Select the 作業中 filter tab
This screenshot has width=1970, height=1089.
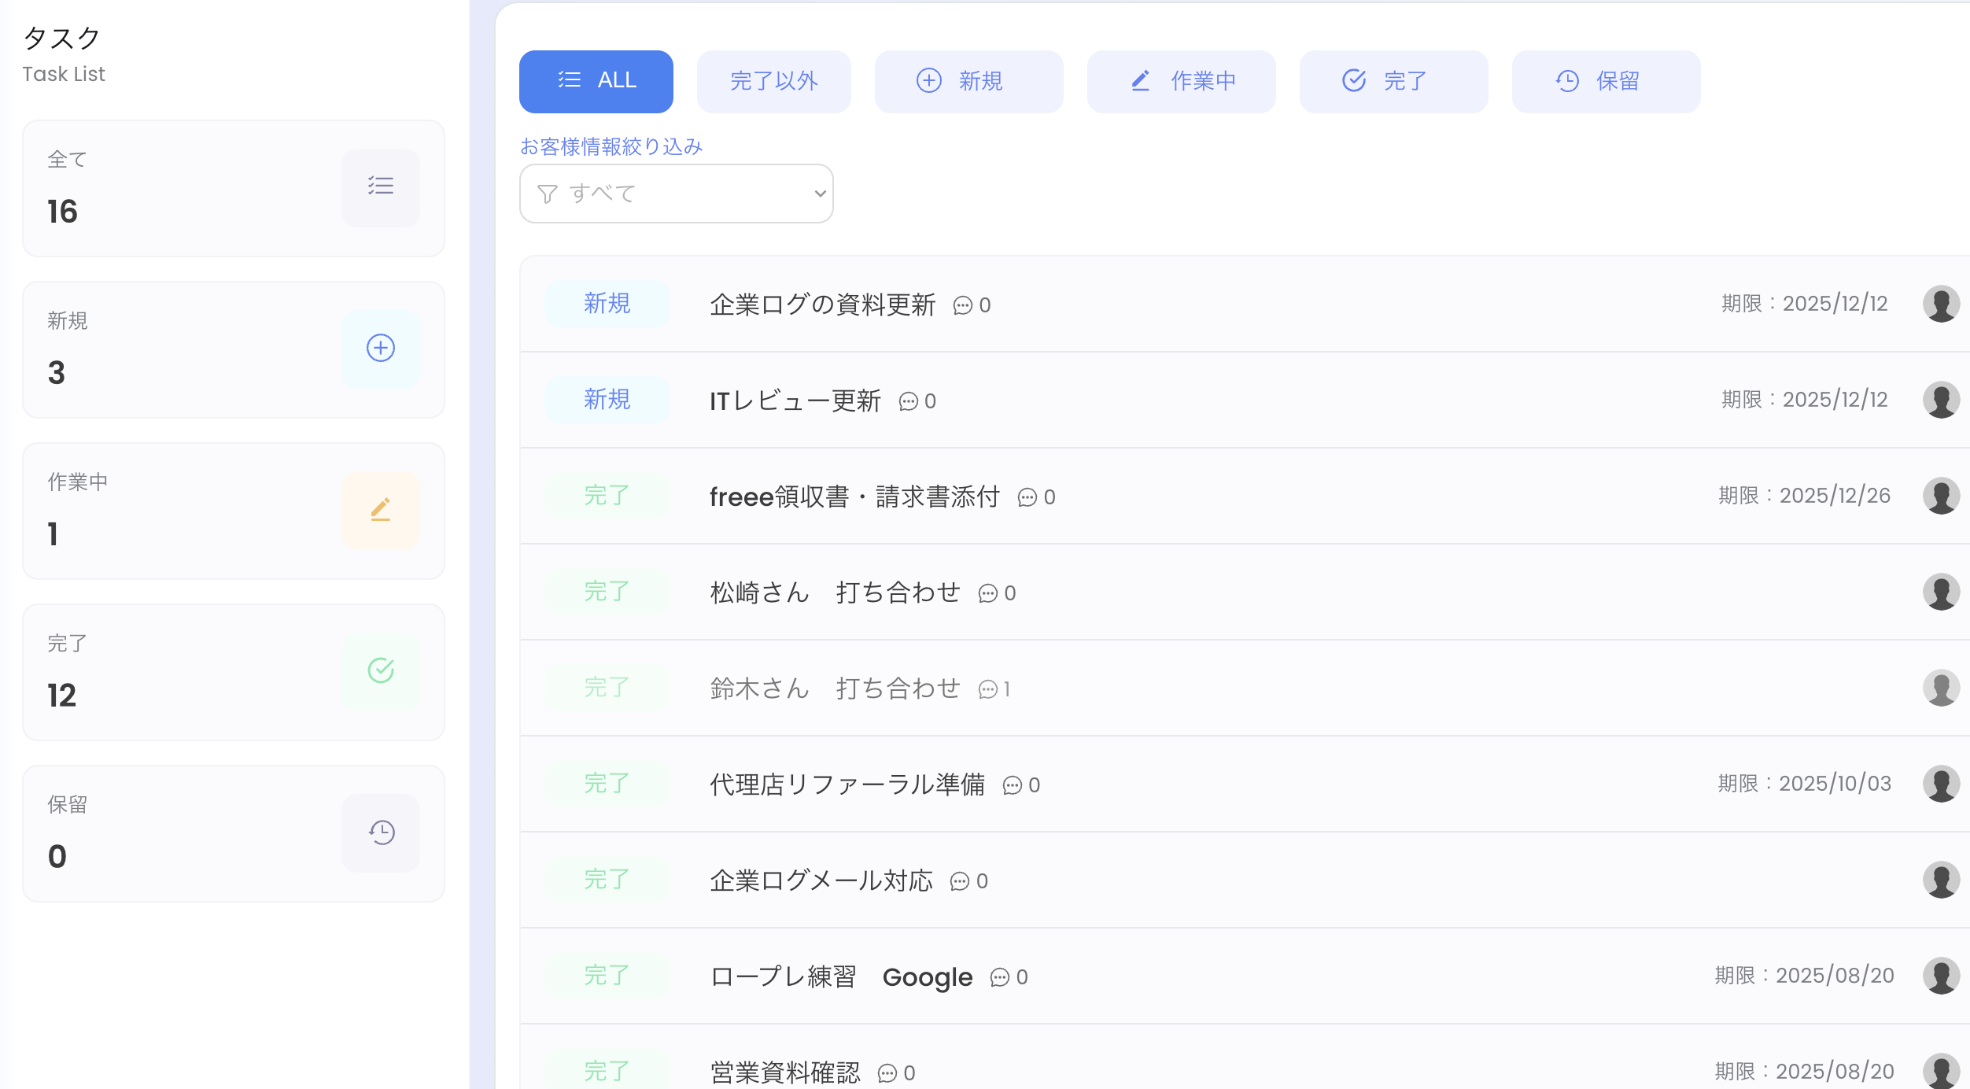[x=1181, y=81]
